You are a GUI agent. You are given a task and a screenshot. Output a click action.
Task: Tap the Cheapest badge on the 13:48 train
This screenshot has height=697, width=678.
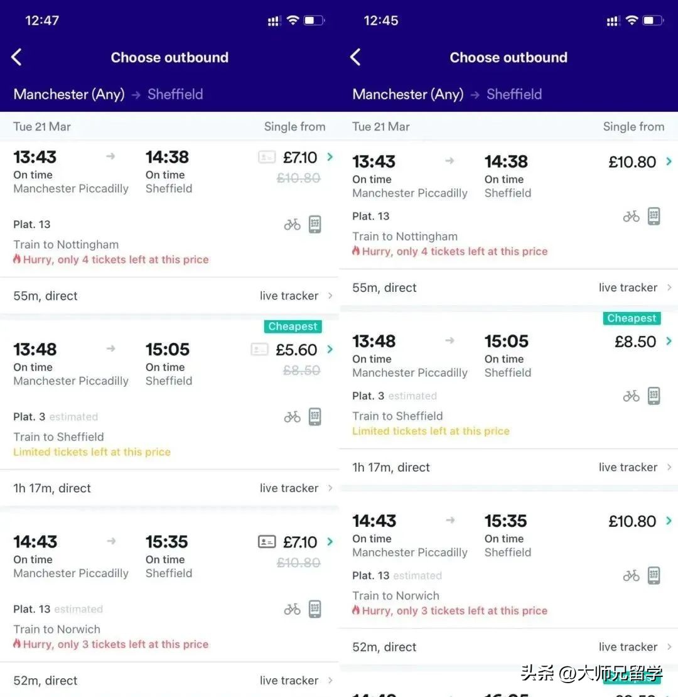[293, 326]
